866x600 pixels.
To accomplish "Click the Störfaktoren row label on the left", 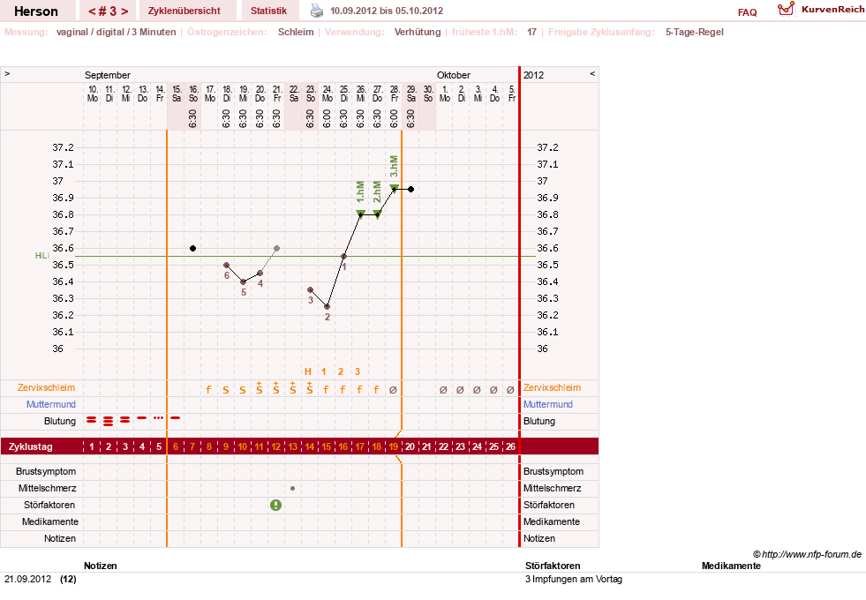I will tap(49, 505).
